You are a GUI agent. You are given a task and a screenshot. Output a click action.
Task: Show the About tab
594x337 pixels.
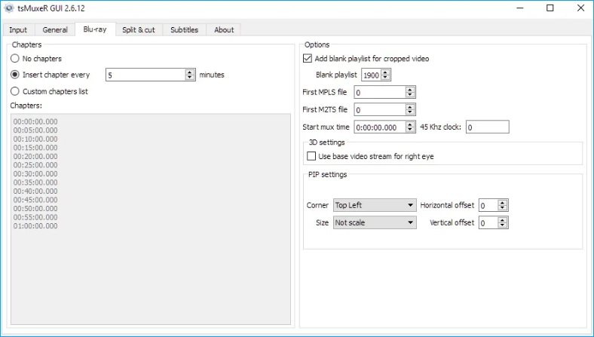[224, 30]
